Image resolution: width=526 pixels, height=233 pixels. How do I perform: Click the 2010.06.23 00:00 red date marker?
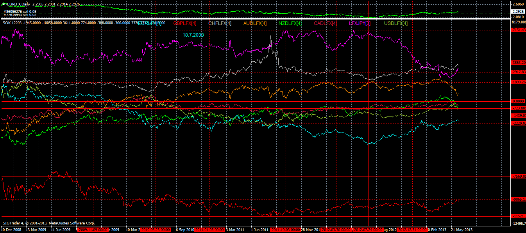pos(156,230)
